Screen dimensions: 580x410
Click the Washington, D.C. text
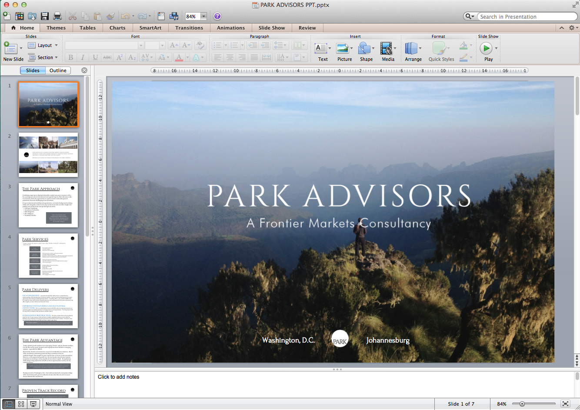coord(288,340)
